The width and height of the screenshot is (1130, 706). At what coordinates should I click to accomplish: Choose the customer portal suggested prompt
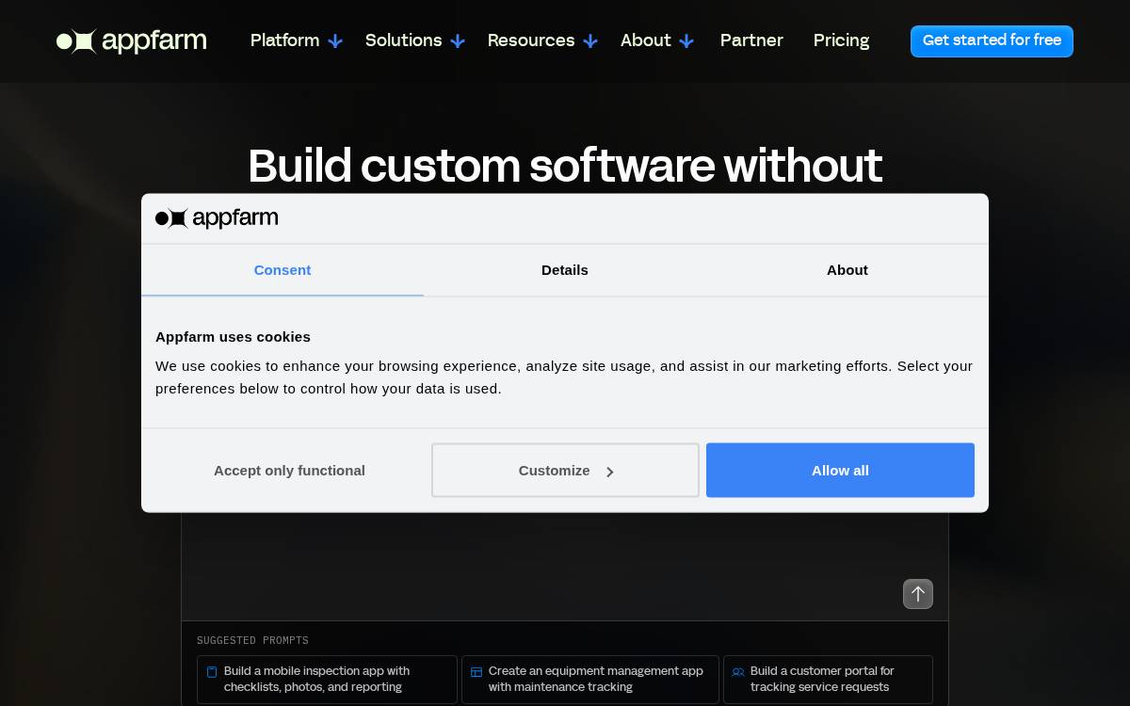coord(829,680)
